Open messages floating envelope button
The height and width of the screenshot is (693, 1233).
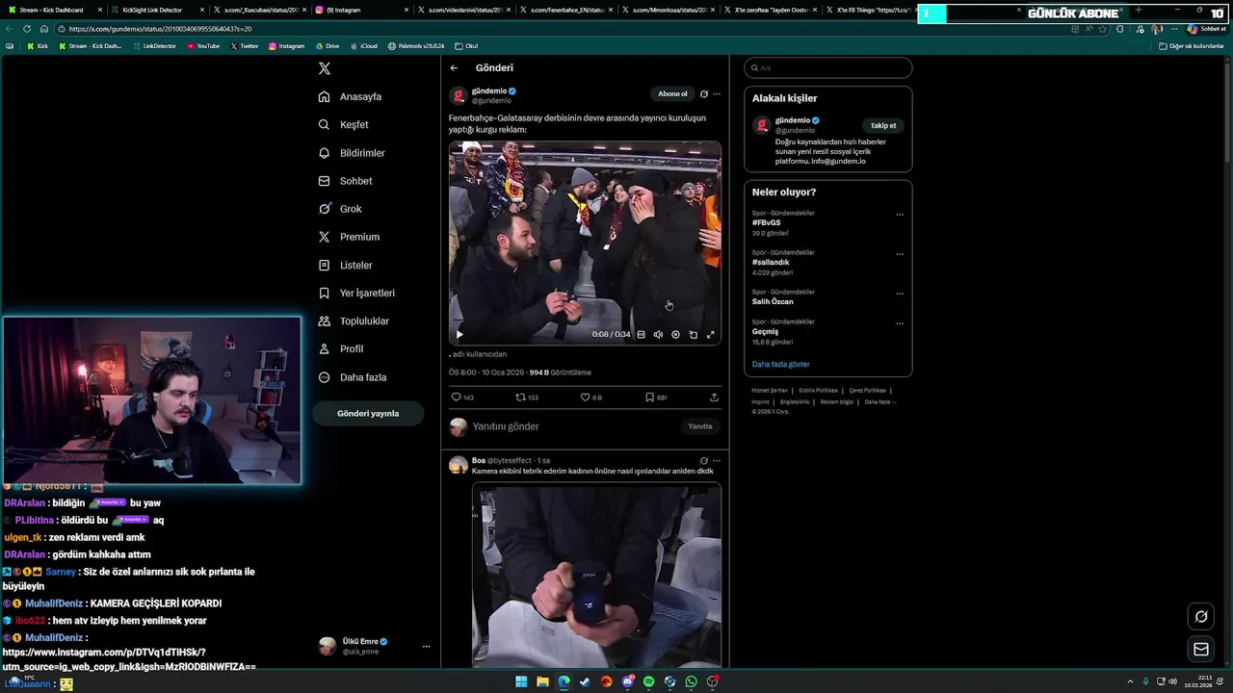[1201, 650]
